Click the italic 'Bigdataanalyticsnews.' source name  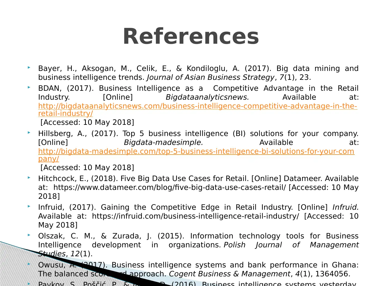click(x=207, y=97)
